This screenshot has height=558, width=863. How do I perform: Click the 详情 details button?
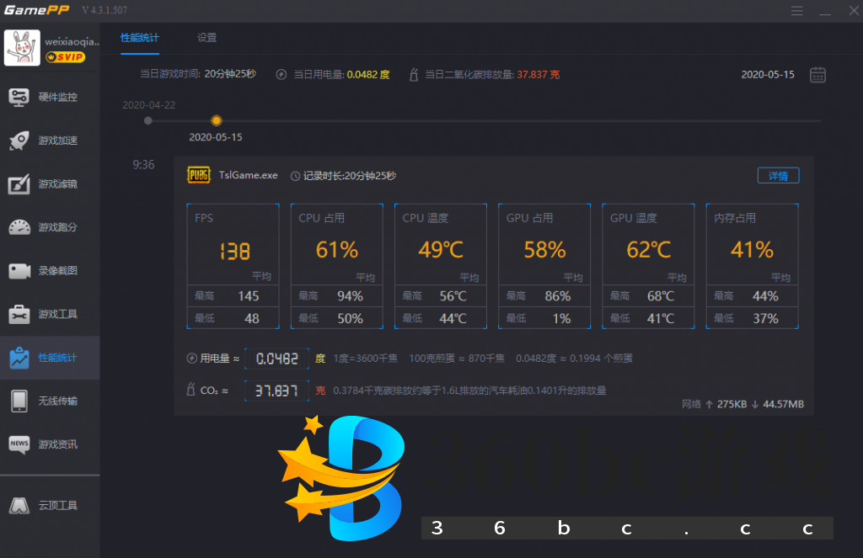(x=778, y=176)
